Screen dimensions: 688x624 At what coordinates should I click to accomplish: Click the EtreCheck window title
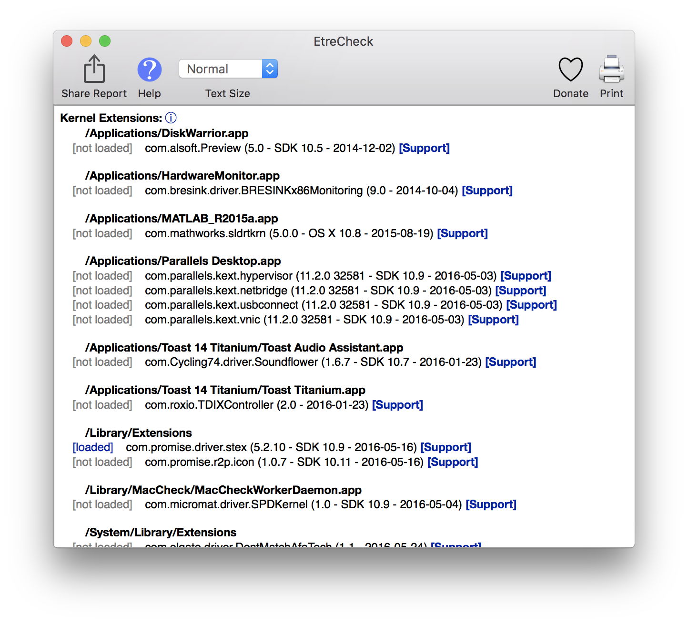(343, 41)
